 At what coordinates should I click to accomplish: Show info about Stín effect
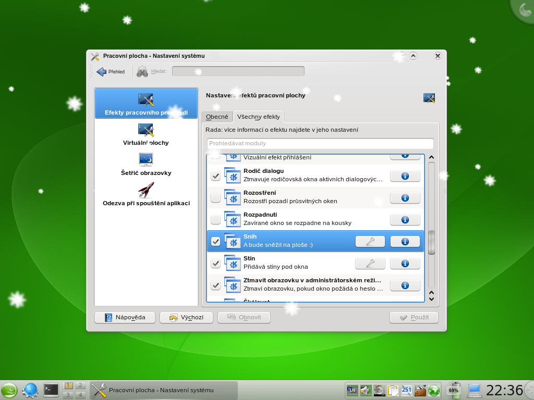(405, 263)
